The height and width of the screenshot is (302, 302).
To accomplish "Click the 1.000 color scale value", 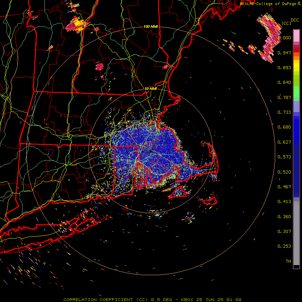I will 284,38.
